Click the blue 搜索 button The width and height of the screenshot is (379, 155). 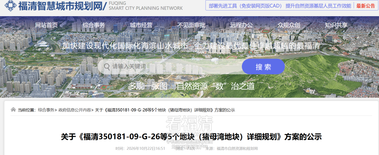(x=263, y=67)
